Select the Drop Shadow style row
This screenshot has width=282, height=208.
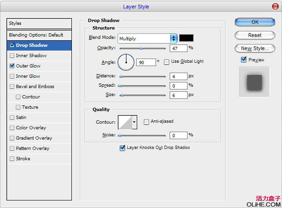(x=39, y=45)
